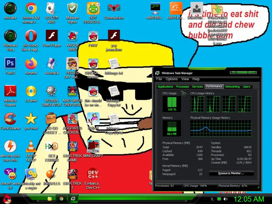The image size is (272, 204).
Task: Click the 'Physical Memory: 42%' status text
Action: (x=233, y=186)
